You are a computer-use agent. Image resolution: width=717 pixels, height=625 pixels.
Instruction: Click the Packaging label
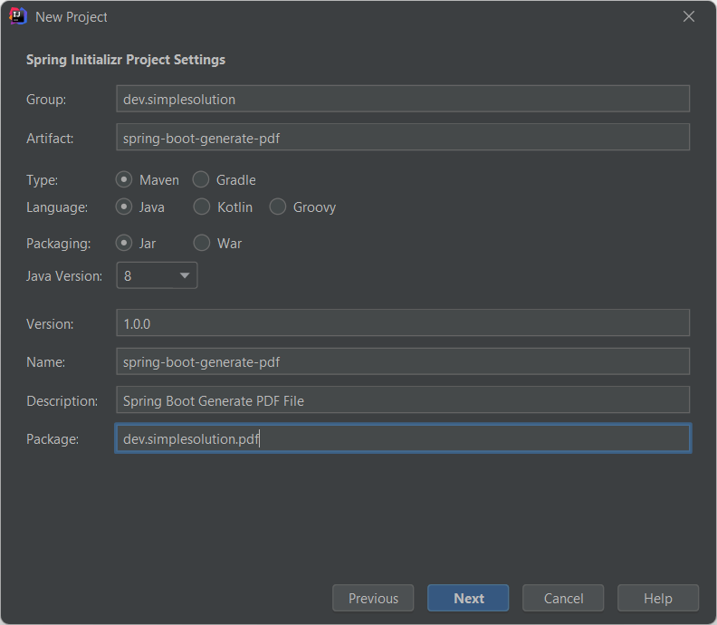[59, 244]
